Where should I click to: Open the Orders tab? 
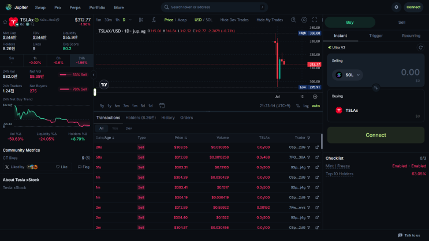pos(186,118)
